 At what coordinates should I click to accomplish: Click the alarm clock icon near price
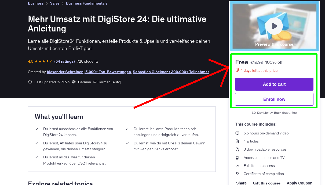pyautogui.click(x=237, y=70)
